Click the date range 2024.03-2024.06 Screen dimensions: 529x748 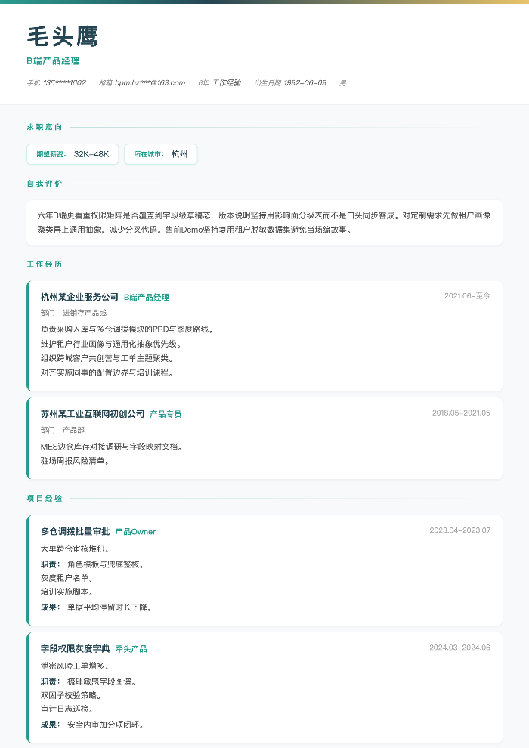(459, 648)
